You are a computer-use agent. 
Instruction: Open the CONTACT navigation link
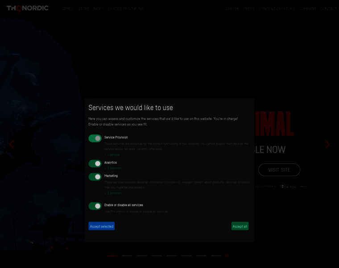pos(329,8)
